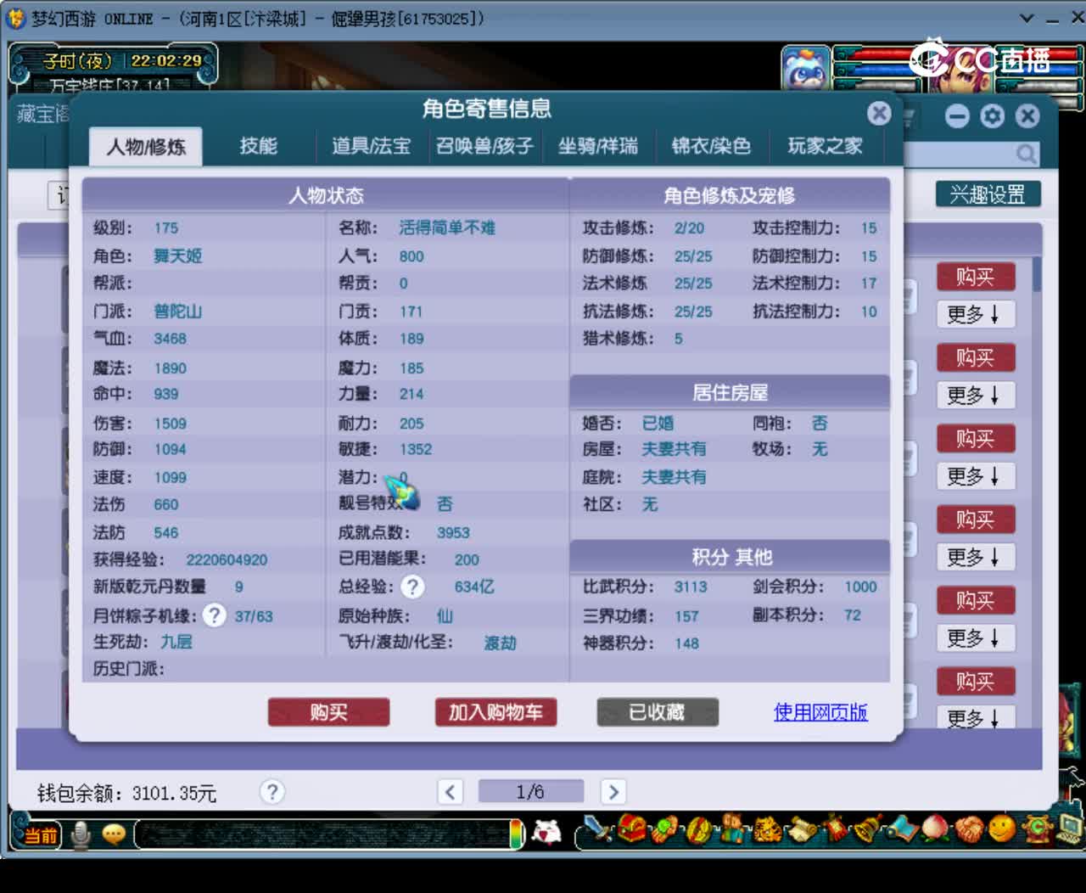Switch to 技能 tab
Image resolution: width=1086 pixels, height=893 pixels.
[258, 146]
